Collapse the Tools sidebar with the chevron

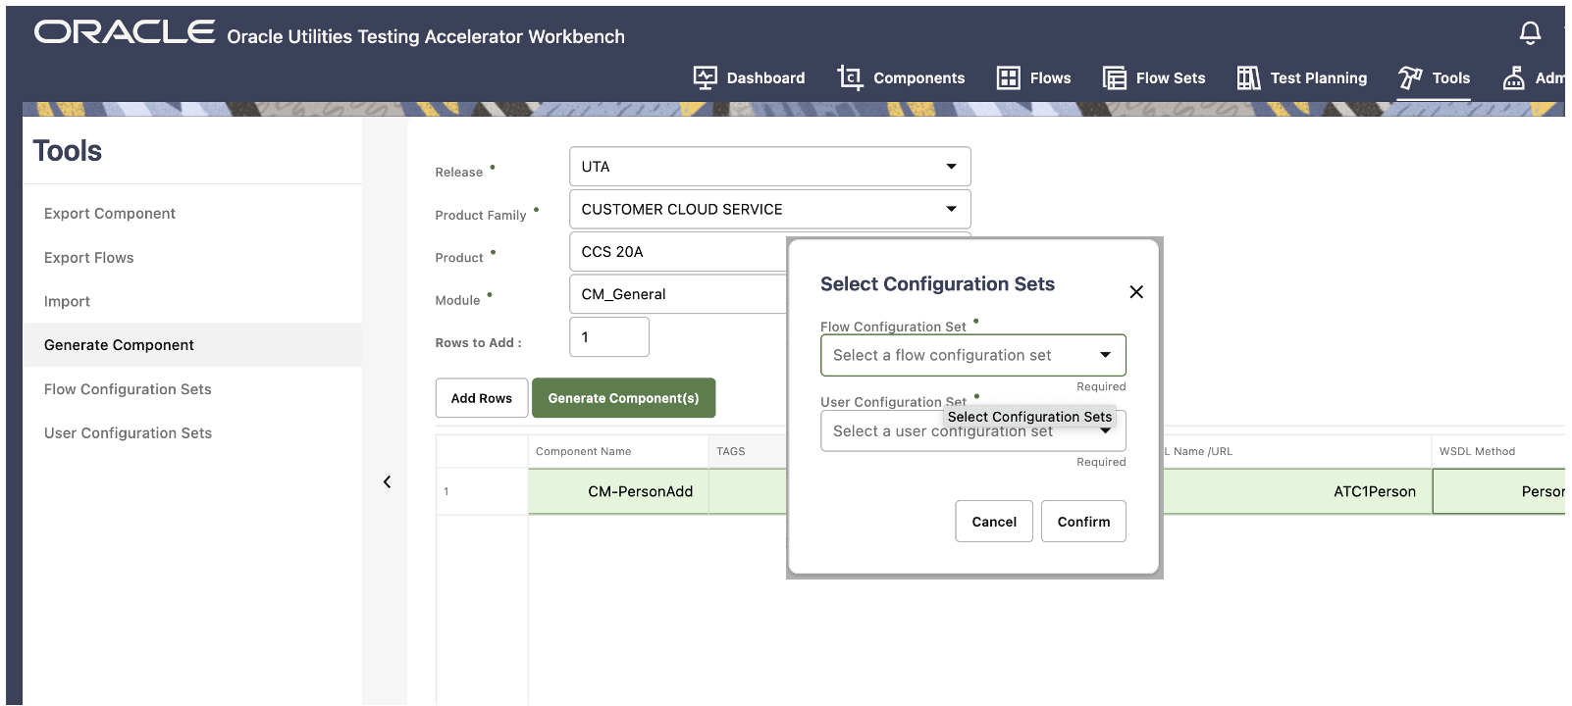pos(387,481)
